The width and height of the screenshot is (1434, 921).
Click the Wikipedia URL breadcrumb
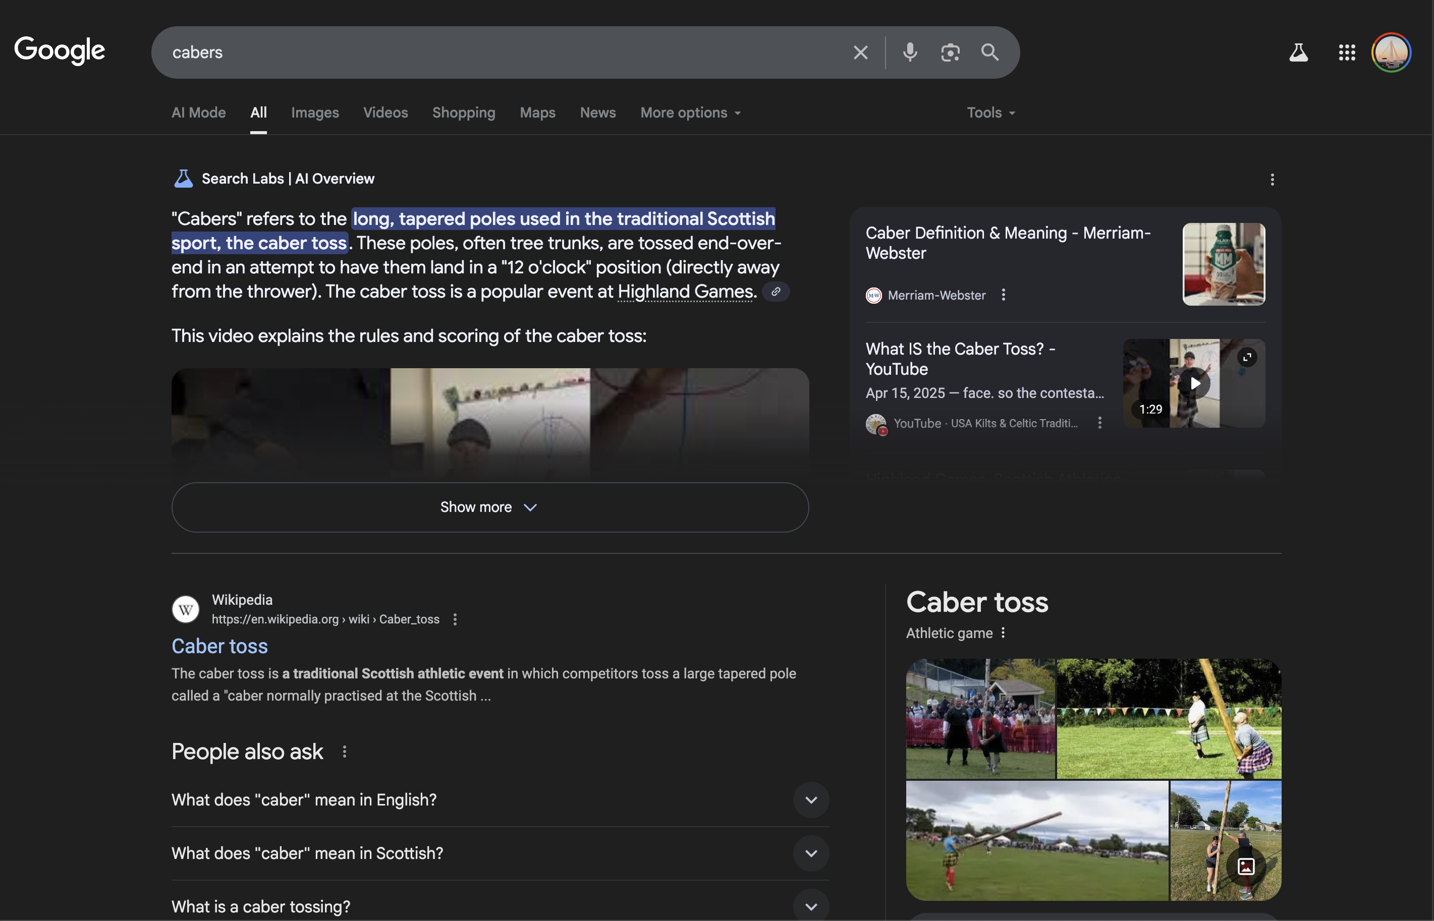[x=325, y=619]
